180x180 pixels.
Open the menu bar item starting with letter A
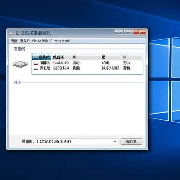[x=60, y=41]
